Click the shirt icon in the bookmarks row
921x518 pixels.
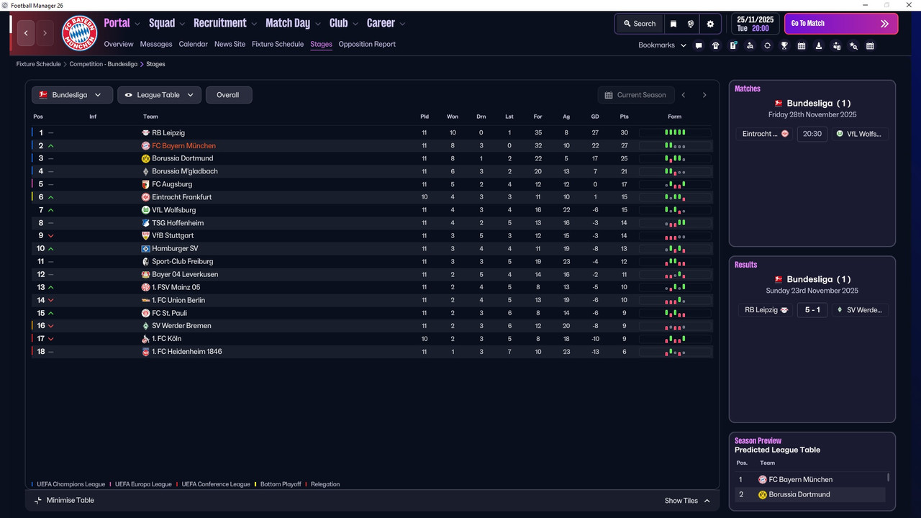tap(716, 45)
